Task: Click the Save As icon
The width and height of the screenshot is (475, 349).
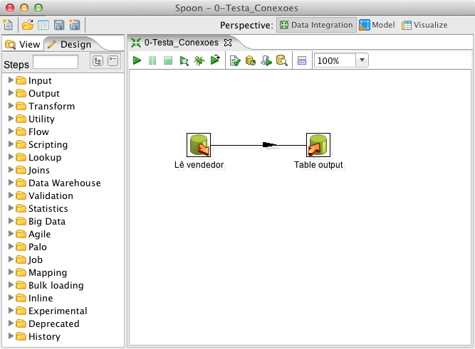Action: pos(75,25)
